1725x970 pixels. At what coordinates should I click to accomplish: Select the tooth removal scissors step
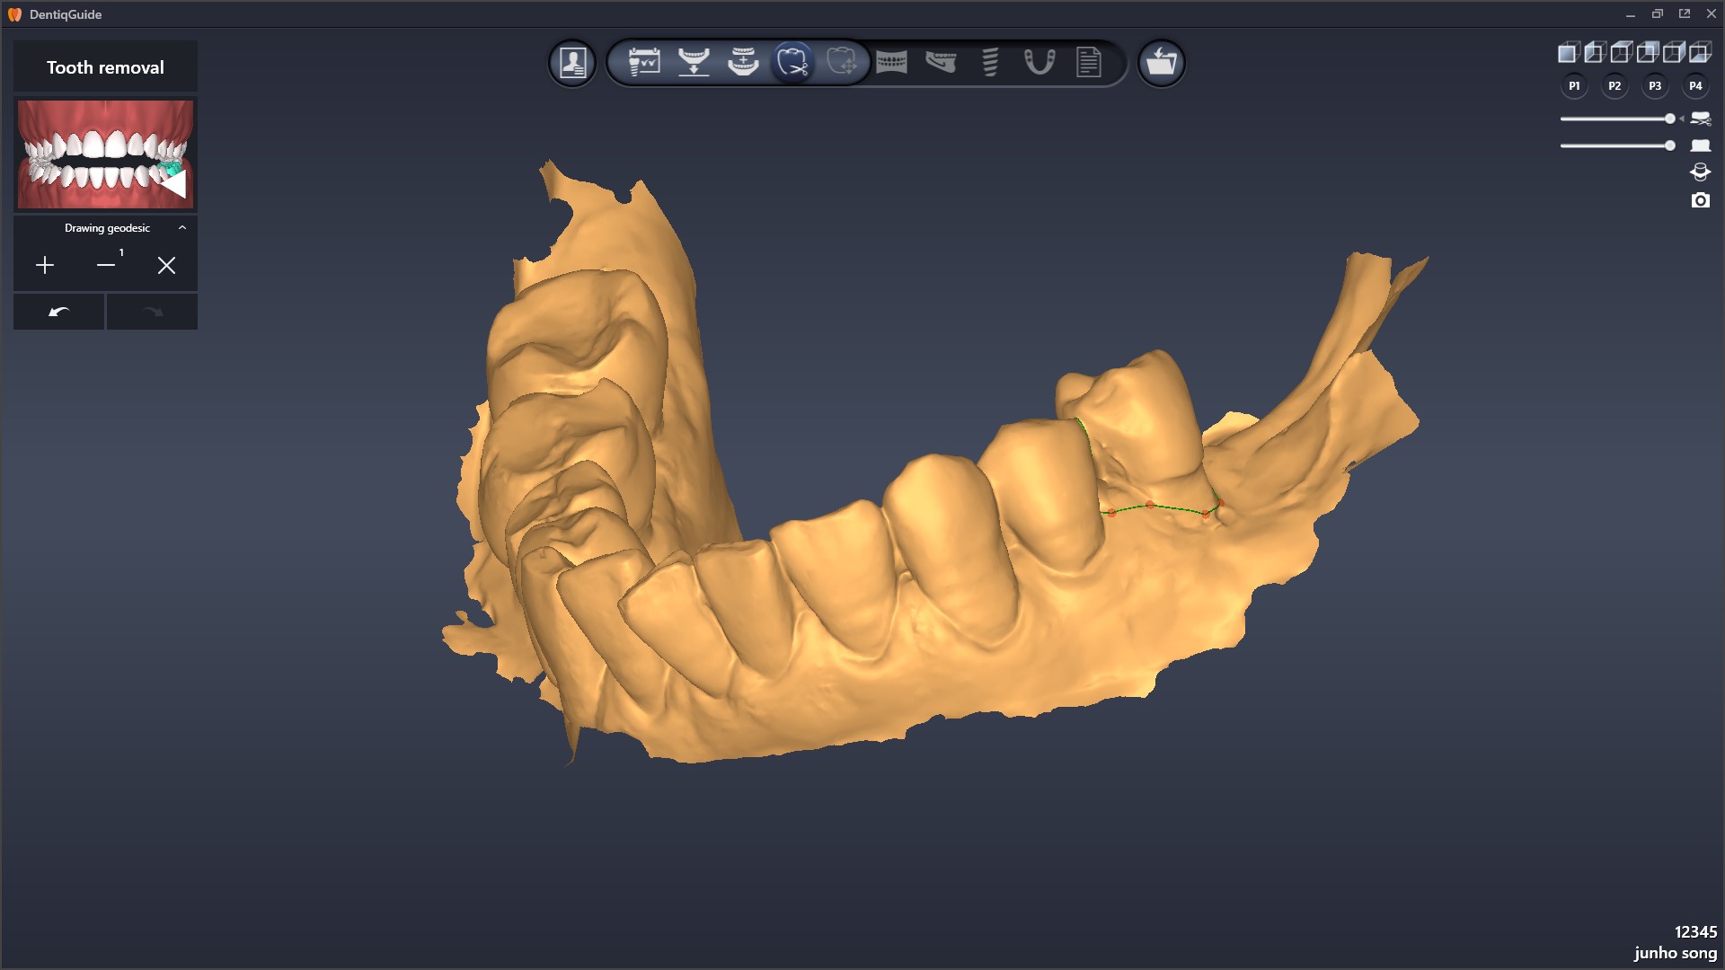pos(792,62)
